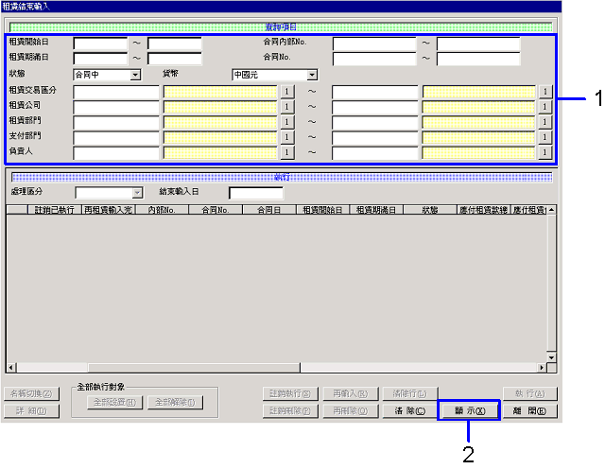Click the 全部設置(H) button
Viewport: 605px width, 469px height.
point(115,402)
